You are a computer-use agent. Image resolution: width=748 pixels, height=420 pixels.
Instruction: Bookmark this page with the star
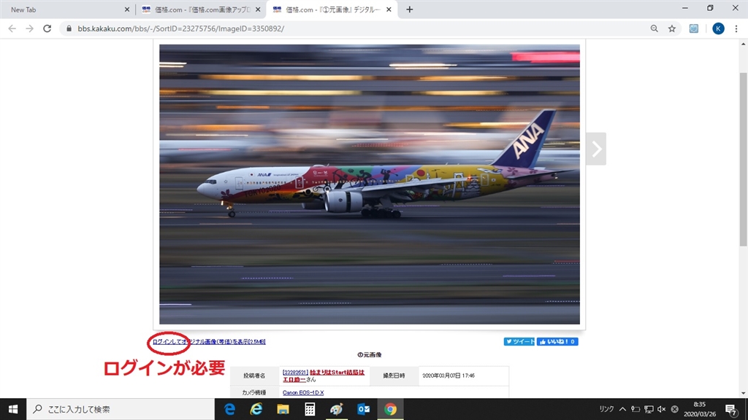coord(672,28)
